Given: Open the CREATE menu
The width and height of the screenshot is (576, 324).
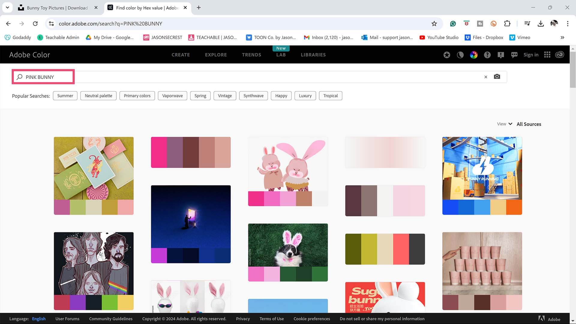Looking at the screenshot, I should 181,55.
